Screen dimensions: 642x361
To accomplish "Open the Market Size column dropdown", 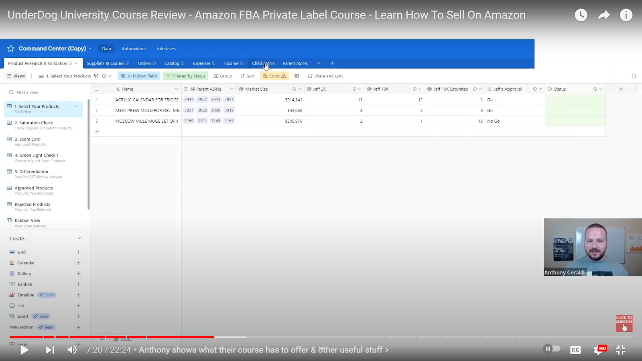I will click(299, 89).
